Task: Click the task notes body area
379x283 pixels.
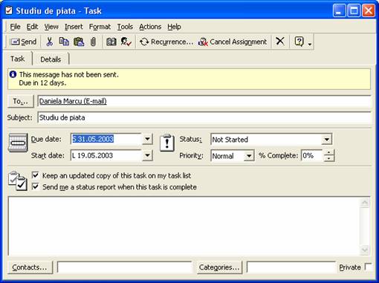Action: point(184,226)
